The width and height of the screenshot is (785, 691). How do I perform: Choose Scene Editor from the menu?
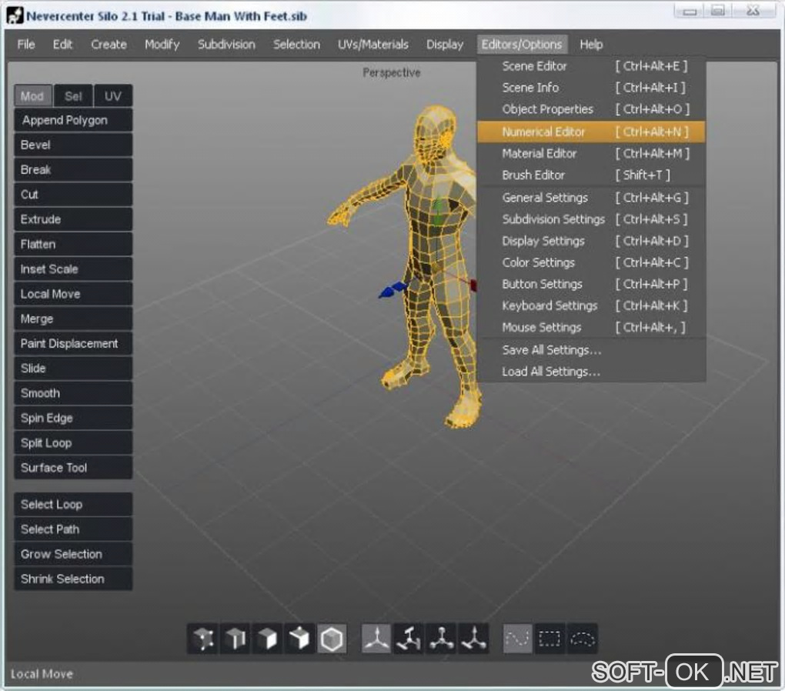tap(591, 66)
